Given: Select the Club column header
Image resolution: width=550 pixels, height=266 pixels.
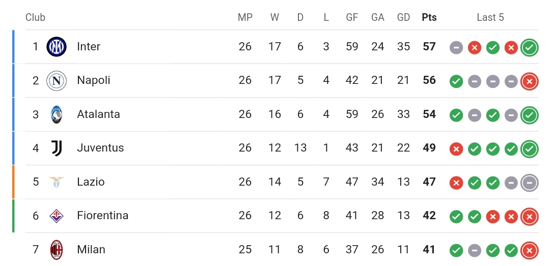Looking at the screenshot, I should click(x=36, y=17).
